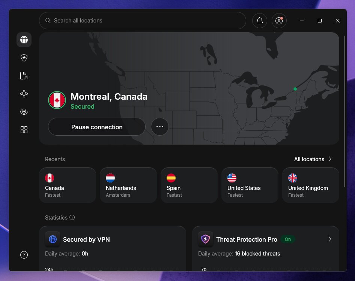Click the green Montreal marker on map
This screenshot has width=355, height=281.
pyautogui.click(x=295, y=89)
